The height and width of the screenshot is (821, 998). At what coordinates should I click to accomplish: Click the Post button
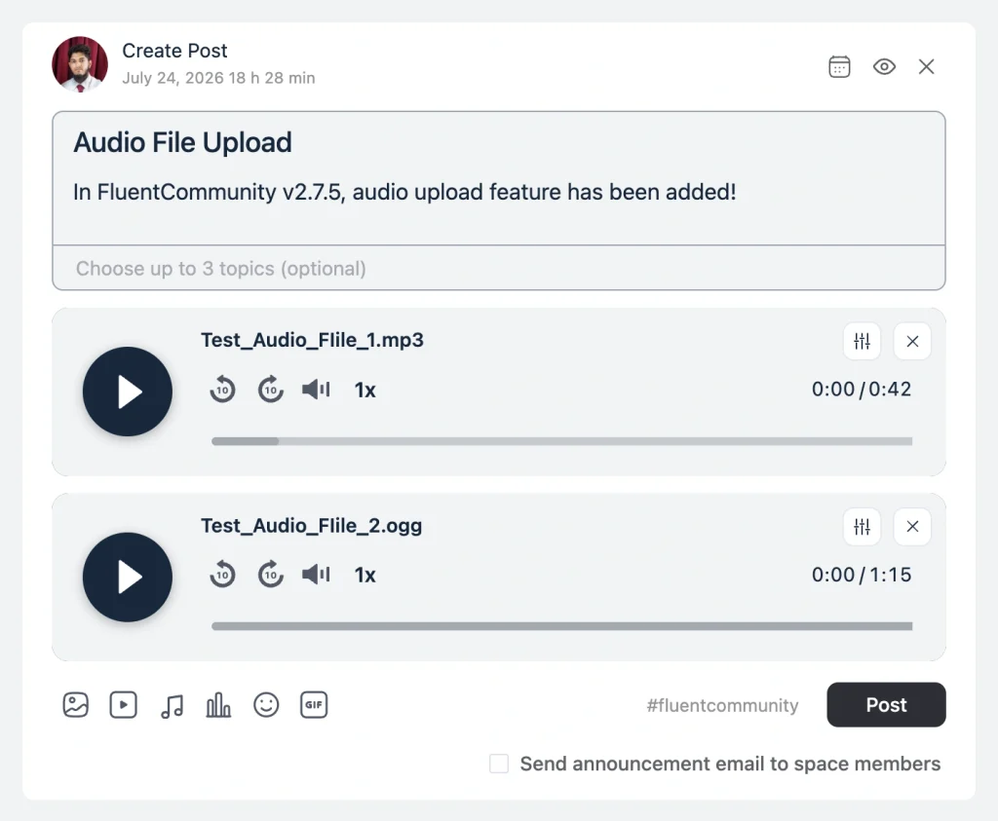[x=886, y=705]
